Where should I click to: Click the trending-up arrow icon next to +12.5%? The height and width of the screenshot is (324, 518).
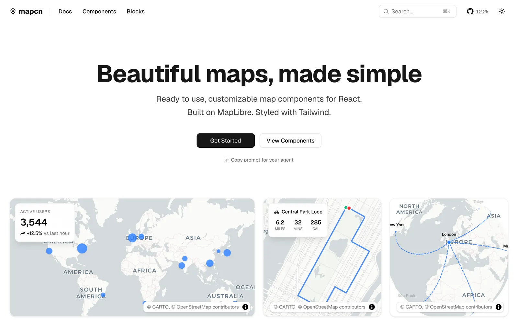click(x=23, y=233)
